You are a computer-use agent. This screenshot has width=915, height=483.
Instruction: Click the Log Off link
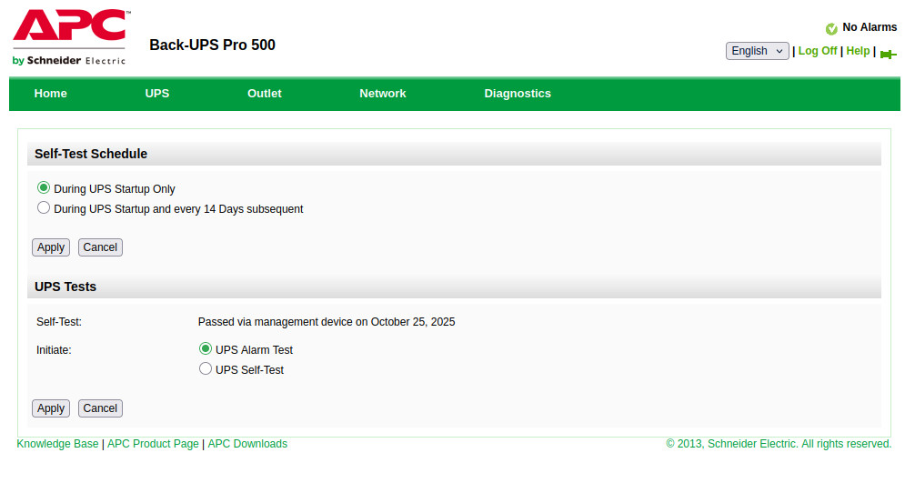[818, 51]
